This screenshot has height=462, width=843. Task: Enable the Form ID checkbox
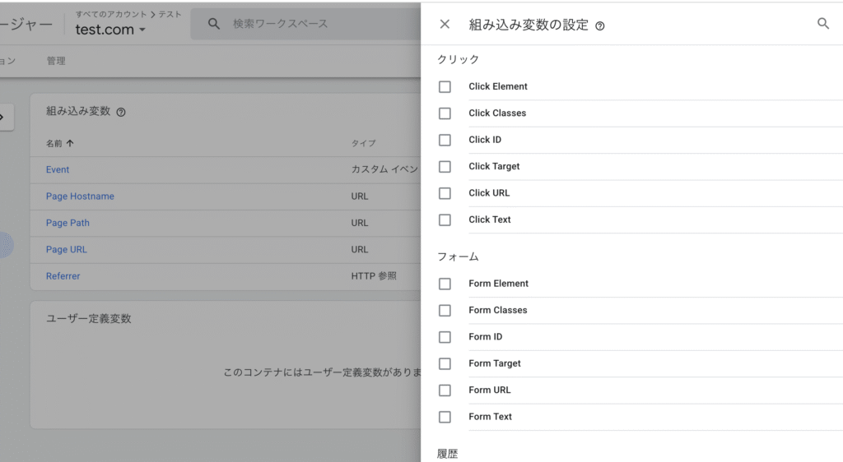pos(445,337)
